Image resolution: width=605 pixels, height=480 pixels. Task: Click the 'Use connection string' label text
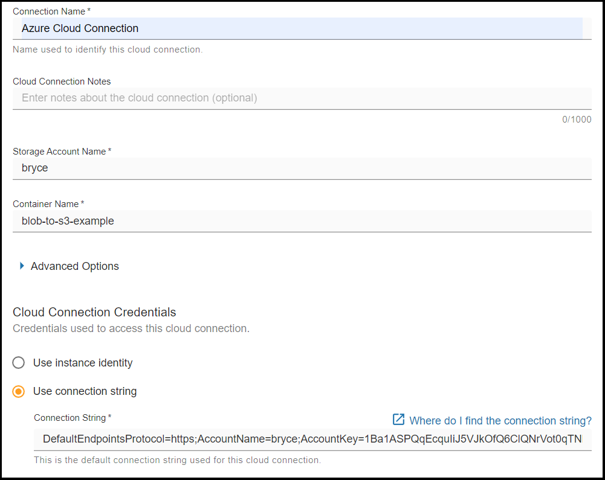tap(85, 391)
